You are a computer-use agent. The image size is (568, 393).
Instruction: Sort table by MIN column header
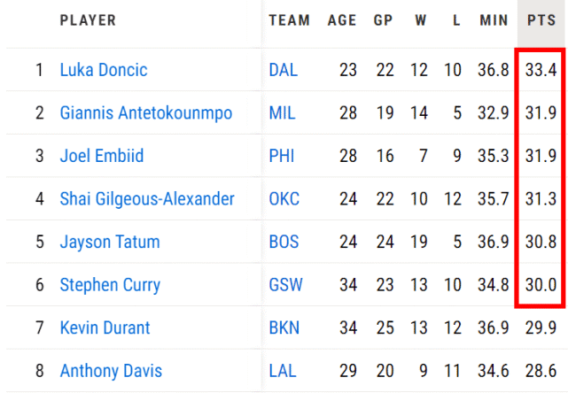[494, 20]
